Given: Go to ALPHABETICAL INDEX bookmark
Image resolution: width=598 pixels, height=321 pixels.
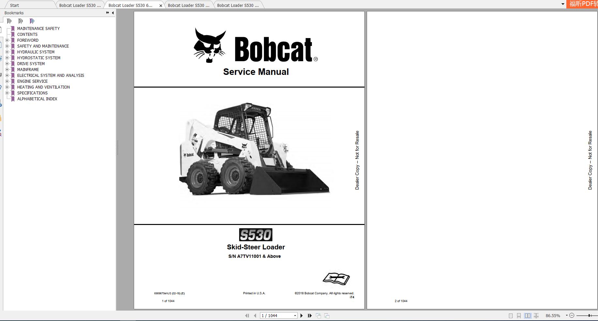Looking at the screenshot, I should pos(37,99).
